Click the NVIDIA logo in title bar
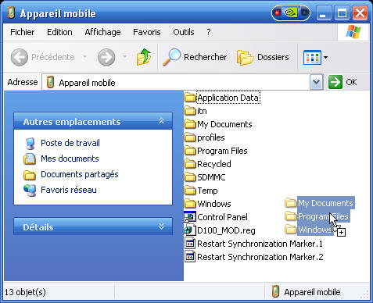Image resolution: width=373 pixels, height=303 pixels. tap(291, 12)
